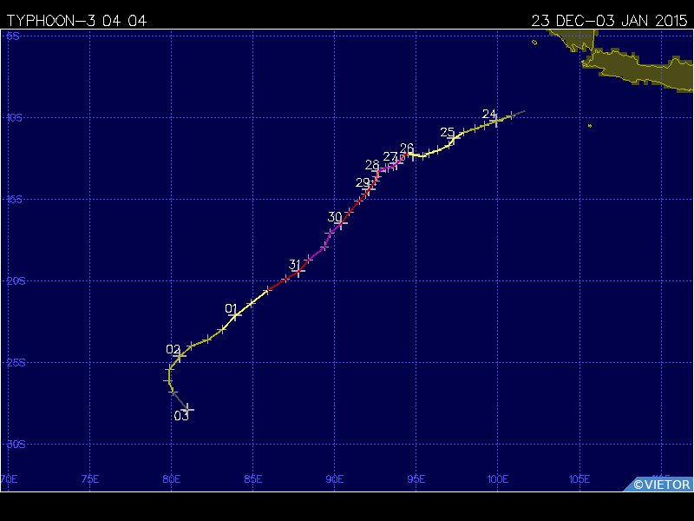This screenshot has height=521, width=694.
Task: Click the day 28 track marker
Action: point(377,172)
